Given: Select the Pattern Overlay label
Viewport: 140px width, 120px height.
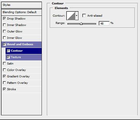Looking at the screenshot, I should coord(18,83).
